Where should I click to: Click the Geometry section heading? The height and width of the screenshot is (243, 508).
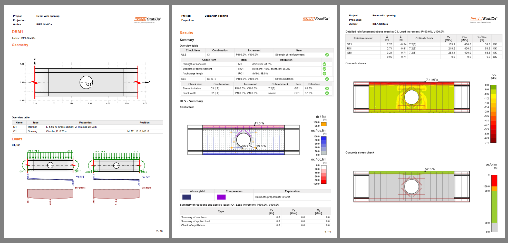pyautogui.click(x=20, y=45)
